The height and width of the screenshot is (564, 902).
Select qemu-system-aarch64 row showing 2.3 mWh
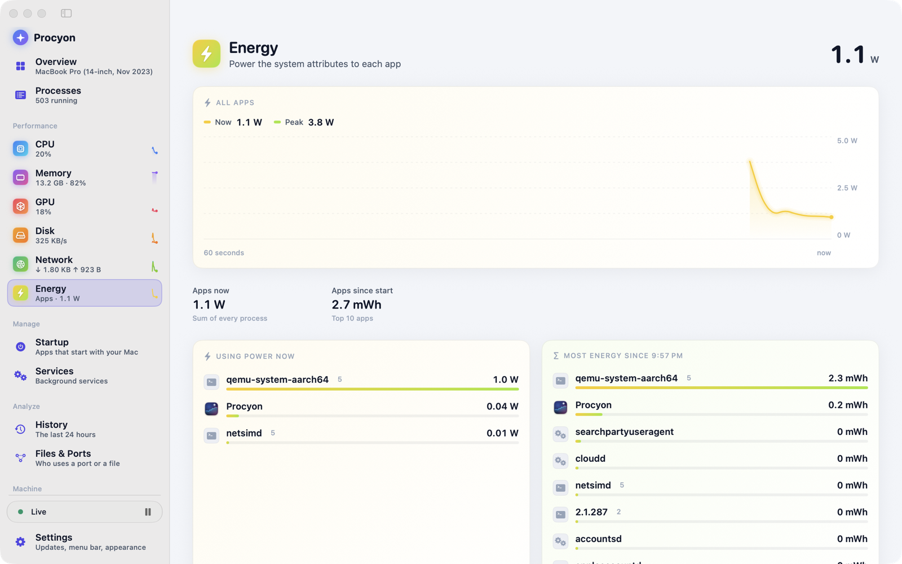pyautogui.click(x=710, y=381)
